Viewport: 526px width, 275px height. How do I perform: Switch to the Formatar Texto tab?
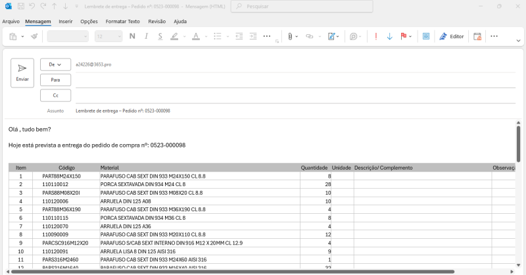tap(122, 21)
